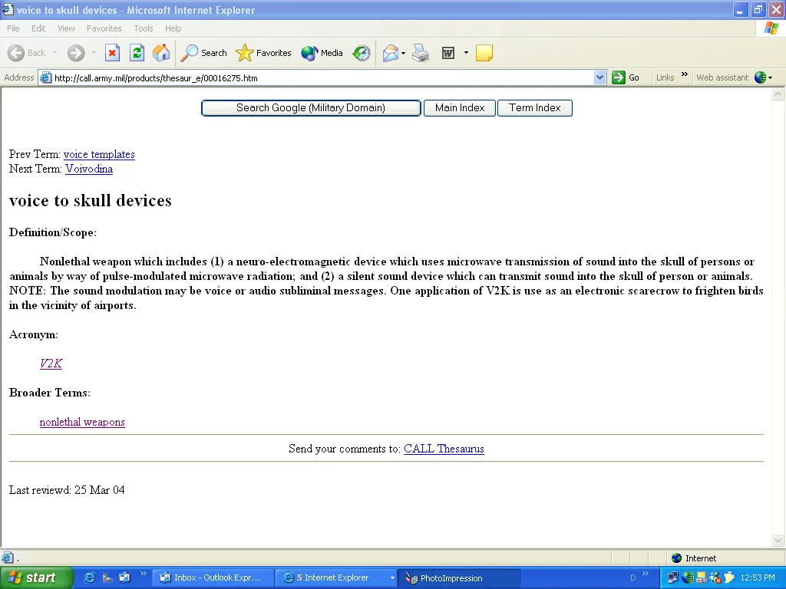Print the page with printer icon
This screenshot has height=589, width=786.
click(x=421, y=53)
